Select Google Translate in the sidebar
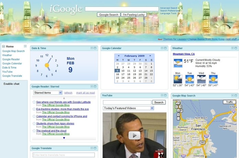The image size is (239, 158). coord(12,76)
